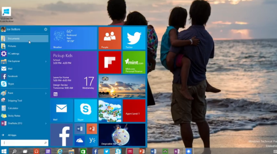Open OneNote from the taskbar
277x154 pixels.
(177, 151)
